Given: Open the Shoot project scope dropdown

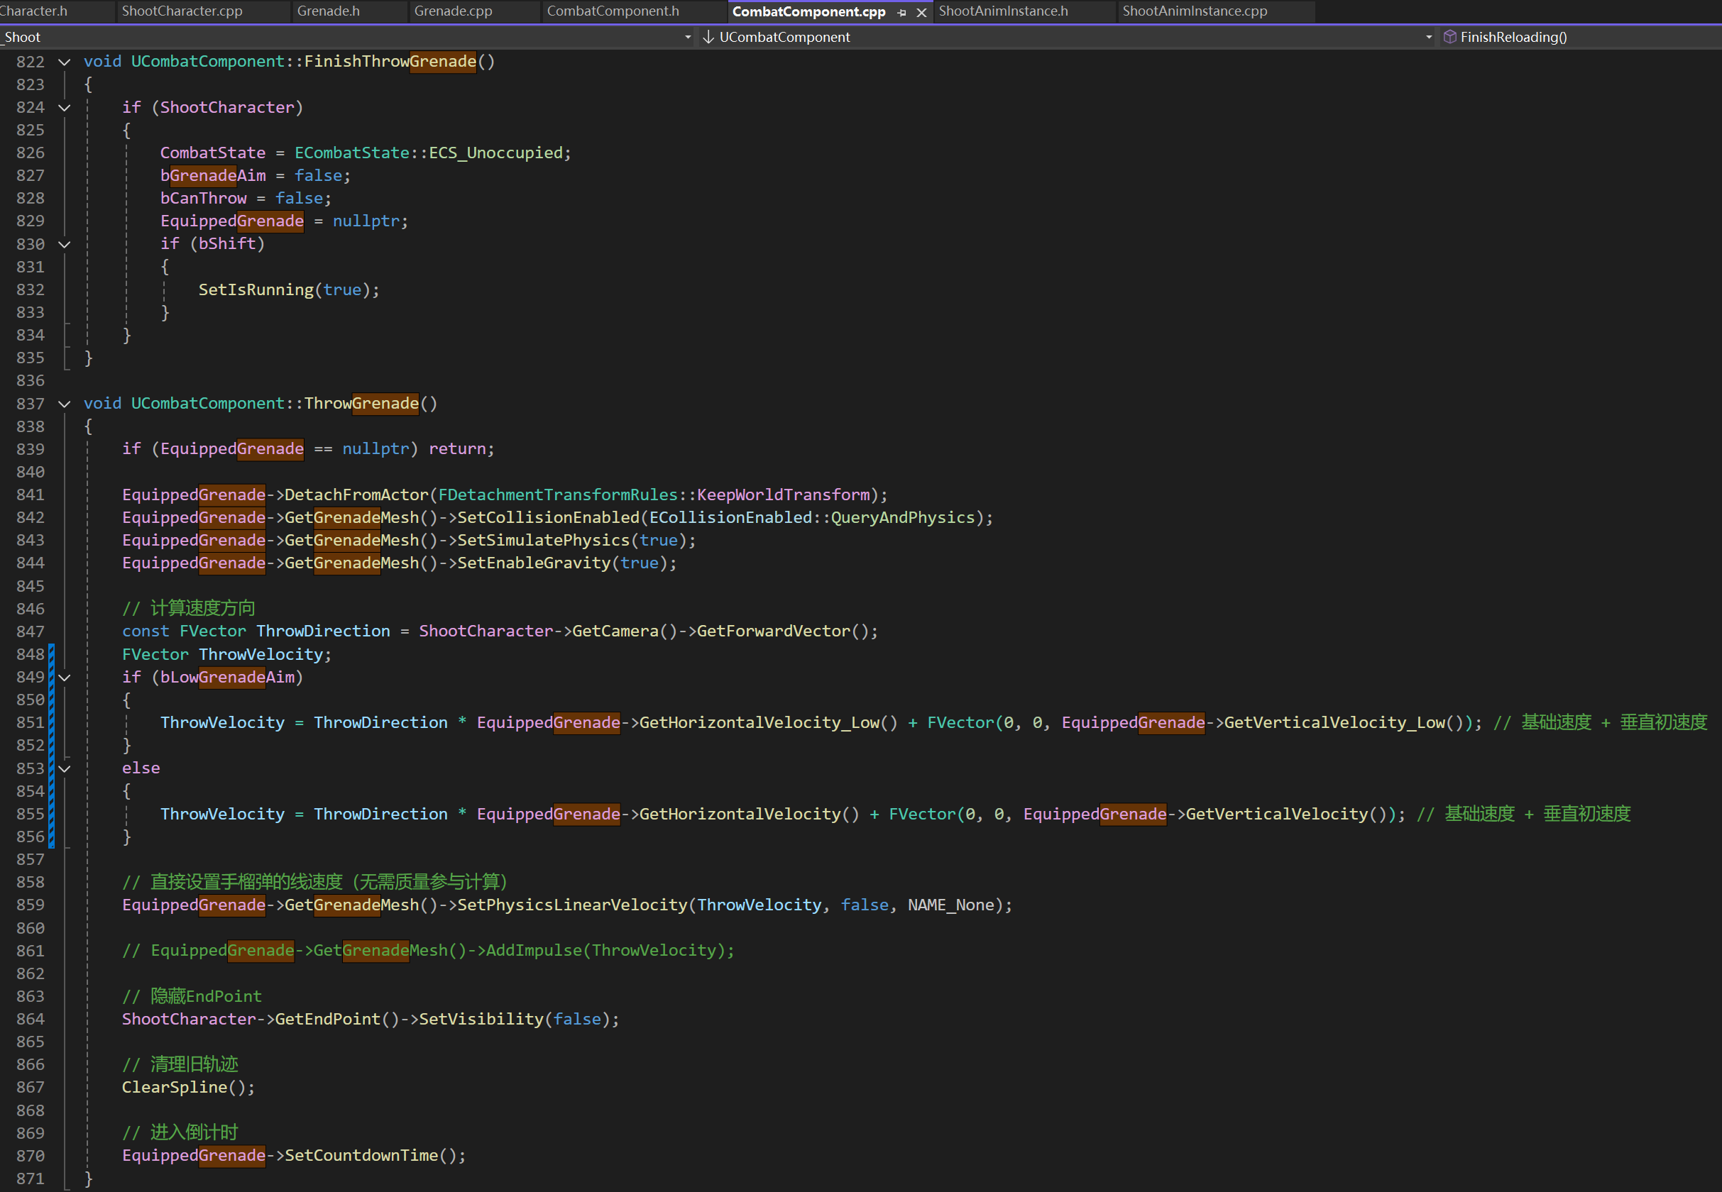Looking at the screenshot, I should coord(688,37).
